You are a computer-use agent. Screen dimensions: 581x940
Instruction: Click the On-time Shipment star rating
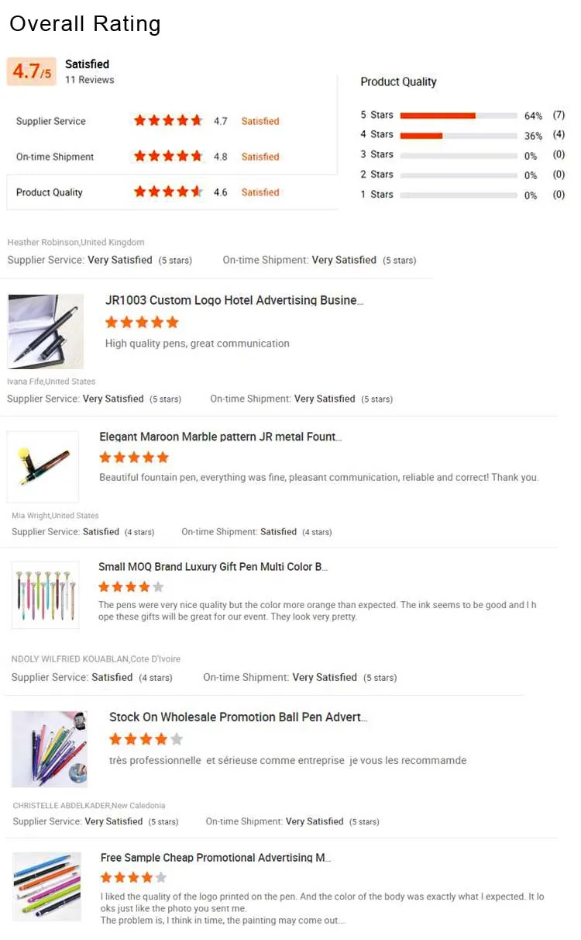tap(168, 156)
